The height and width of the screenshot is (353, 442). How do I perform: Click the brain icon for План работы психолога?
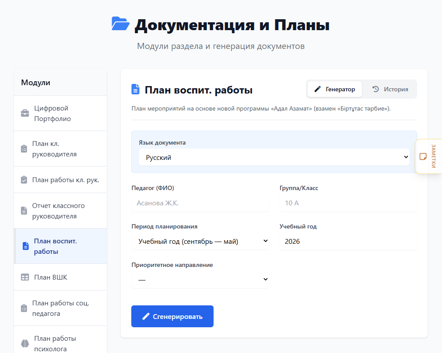point(25,343)
